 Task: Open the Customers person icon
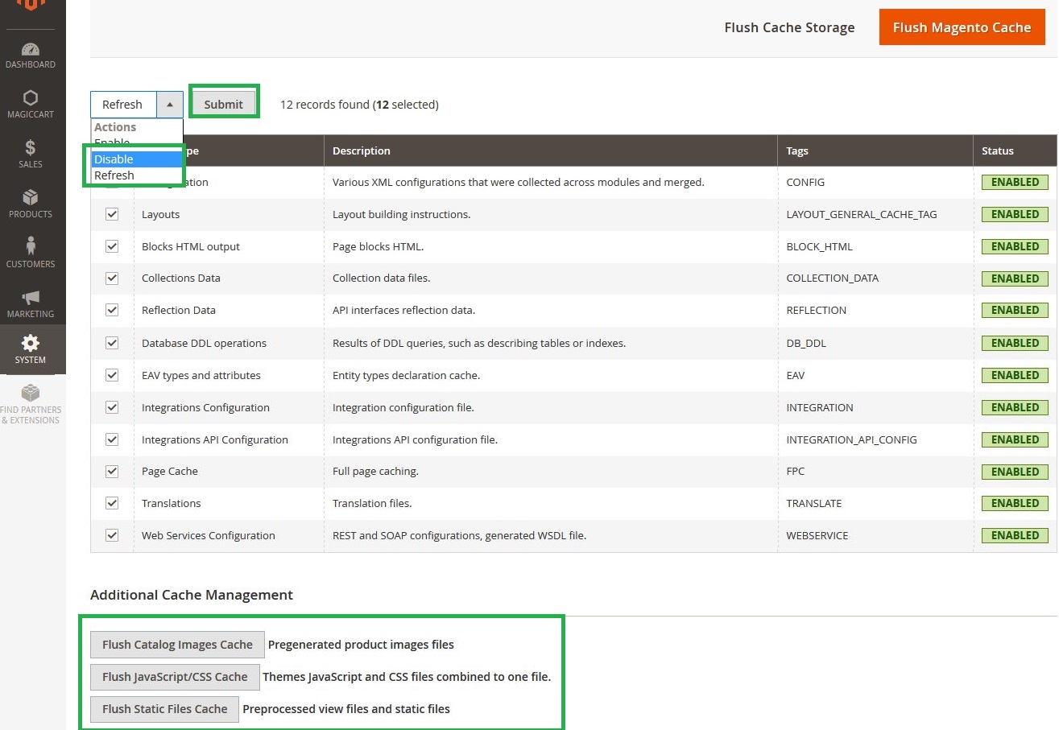(x=31, y=246)
